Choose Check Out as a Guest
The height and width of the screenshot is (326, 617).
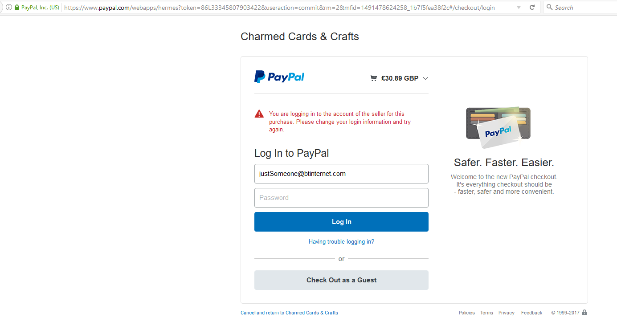[x=341, y=280]
